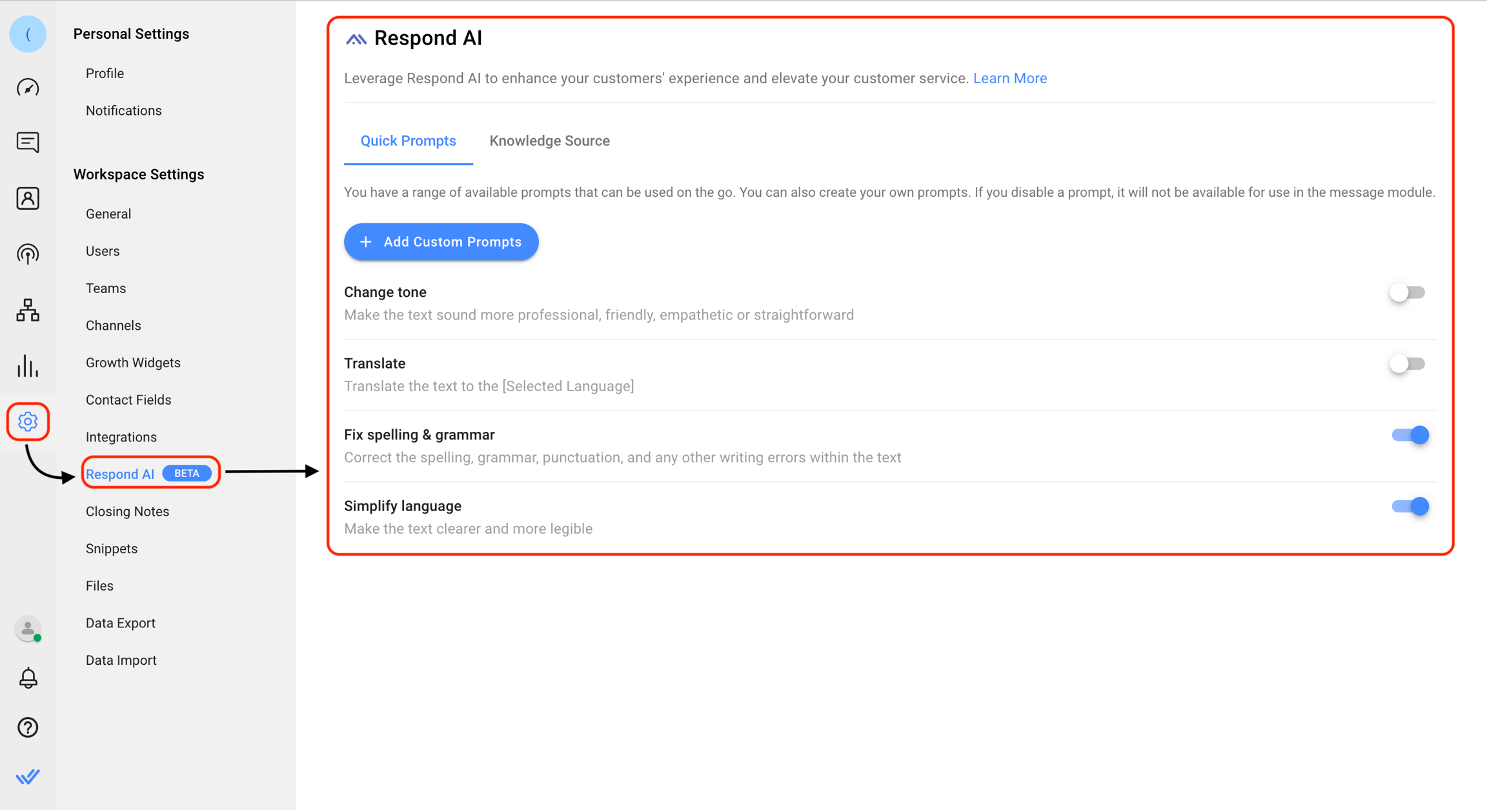The height and width of the screenshot is (810, 1487).
Task: Open the Dashboard speedometer icon
Action: [28, 87]
